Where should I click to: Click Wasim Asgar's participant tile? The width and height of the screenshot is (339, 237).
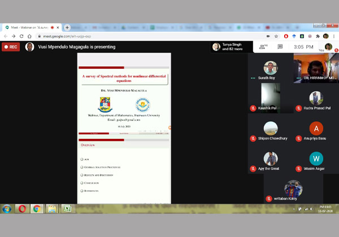click(316, 161)
